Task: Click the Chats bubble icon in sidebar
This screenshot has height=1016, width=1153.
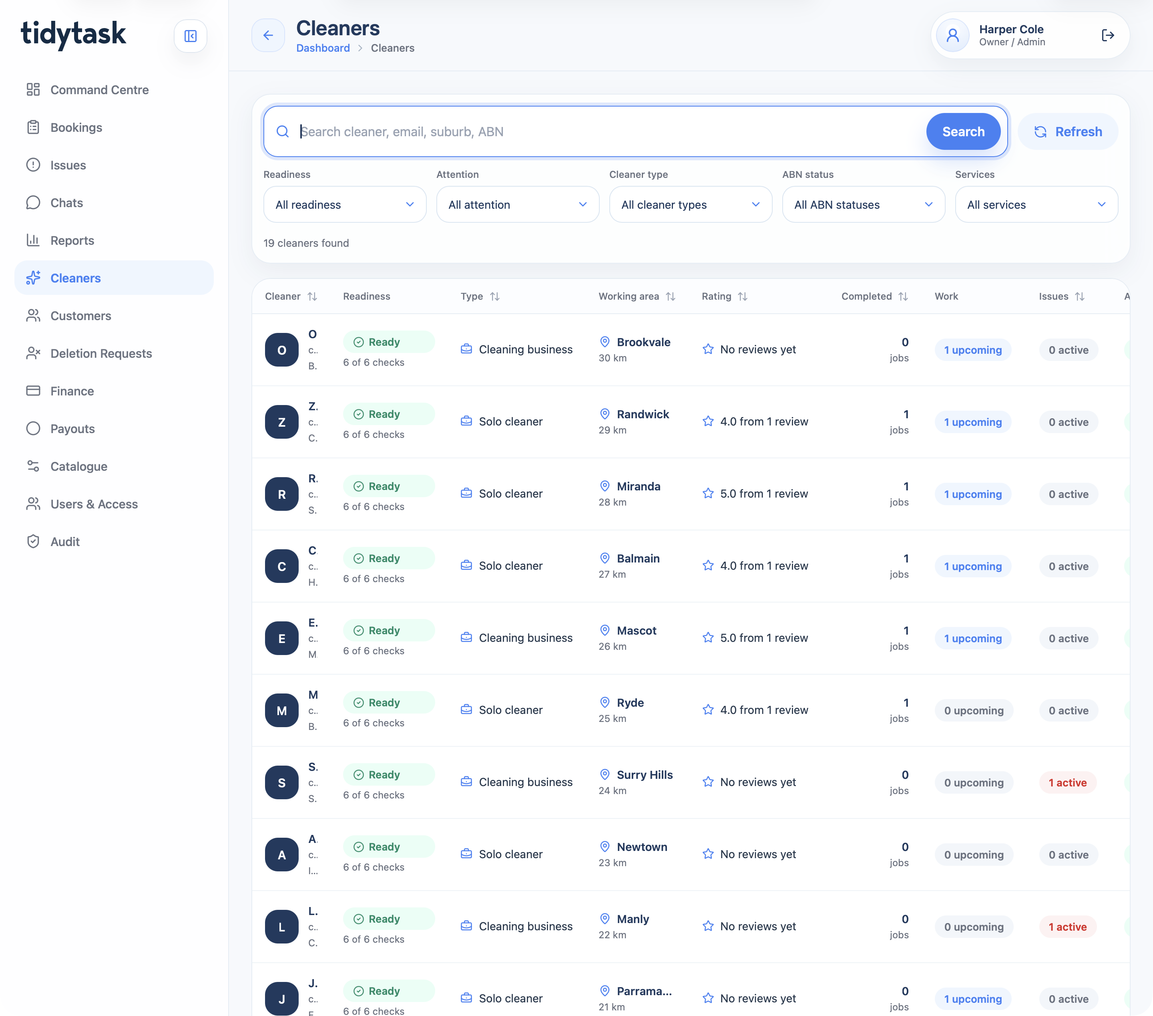Action: tap(33, 203)
